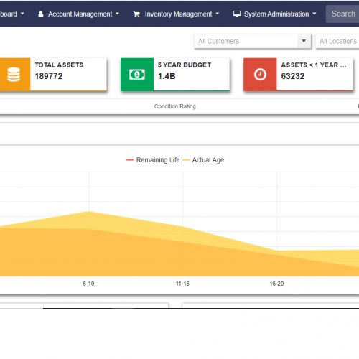The height and width of the screenshot is (359, 359).
Task: Open the Account Management menu
Action: (79, 14)
